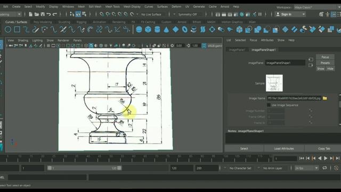Click the time range slider bar
Screen dimensions: 341x192
84,168
